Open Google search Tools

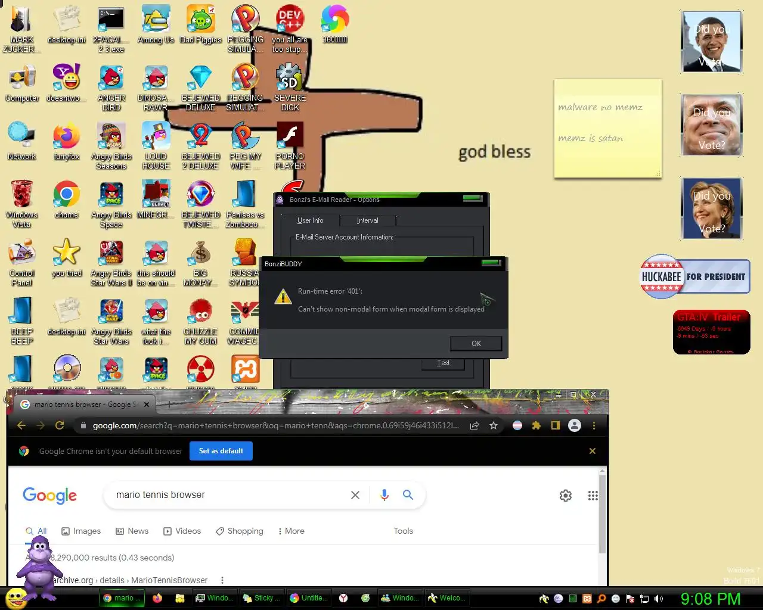coord(403,531)
